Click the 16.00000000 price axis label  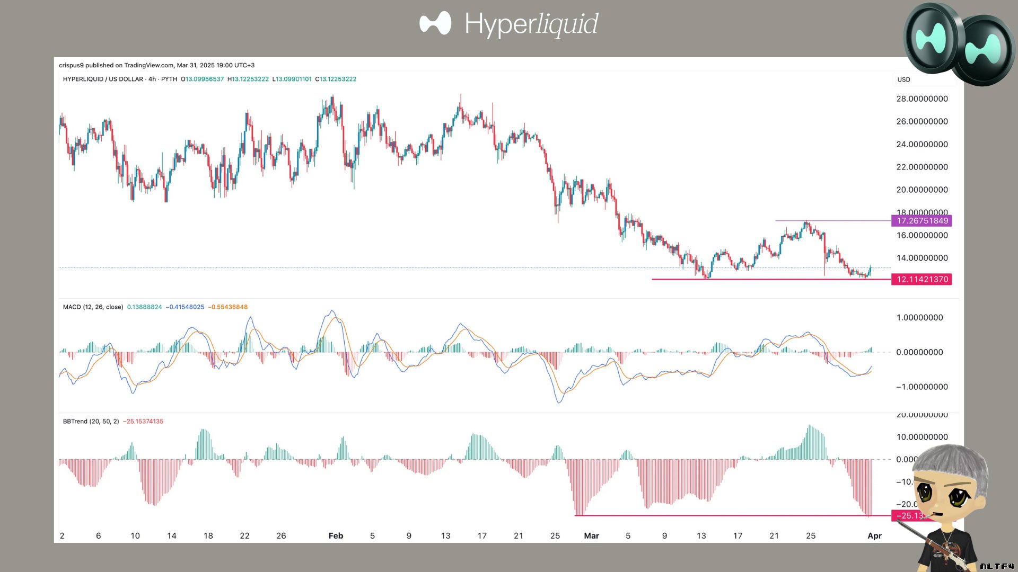click(x=922, y=236)
